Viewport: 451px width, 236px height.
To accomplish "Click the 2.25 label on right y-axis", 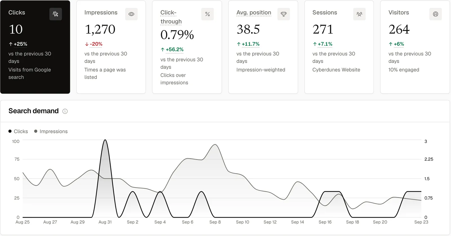I will click(x=429, y=159).
